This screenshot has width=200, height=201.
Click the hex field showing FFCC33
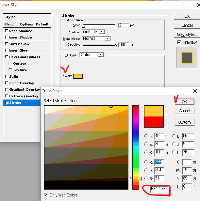159,189
